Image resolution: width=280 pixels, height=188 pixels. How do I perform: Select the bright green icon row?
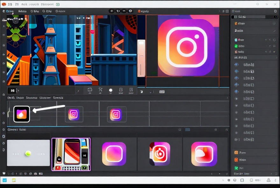tap(255, 46)
